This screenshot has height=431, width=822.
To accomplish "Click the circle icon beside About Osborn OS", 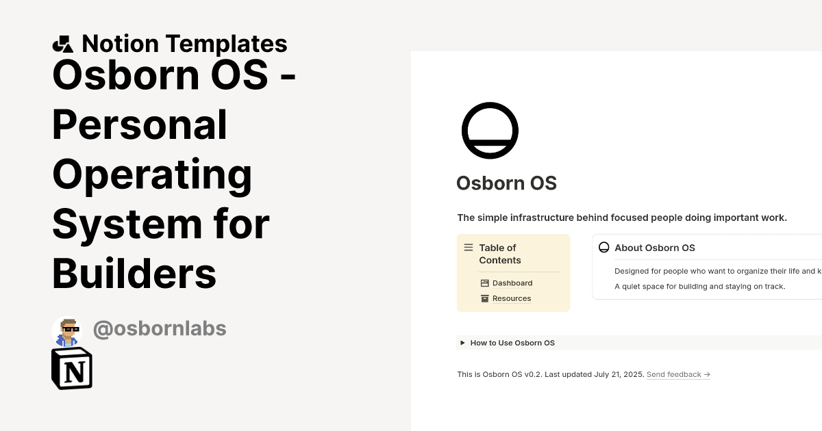I will (604, 247).
